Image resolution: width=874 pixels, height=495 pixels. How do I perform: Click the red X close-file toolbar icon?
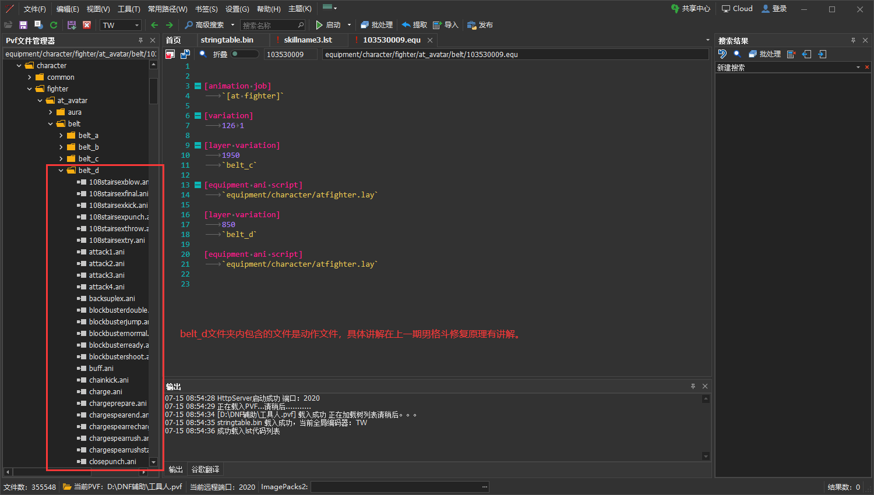coord(87,25)
